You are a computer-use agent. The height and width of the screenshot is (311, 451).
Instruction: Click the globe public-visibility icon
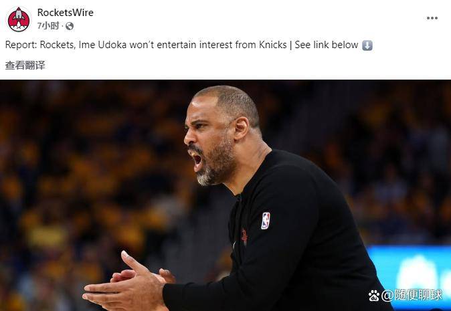(70, 27)
